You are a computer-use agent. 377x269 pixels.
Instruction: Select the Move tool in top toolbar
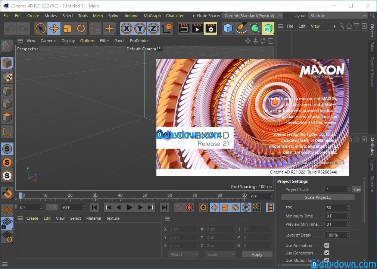tap(54, 28)
